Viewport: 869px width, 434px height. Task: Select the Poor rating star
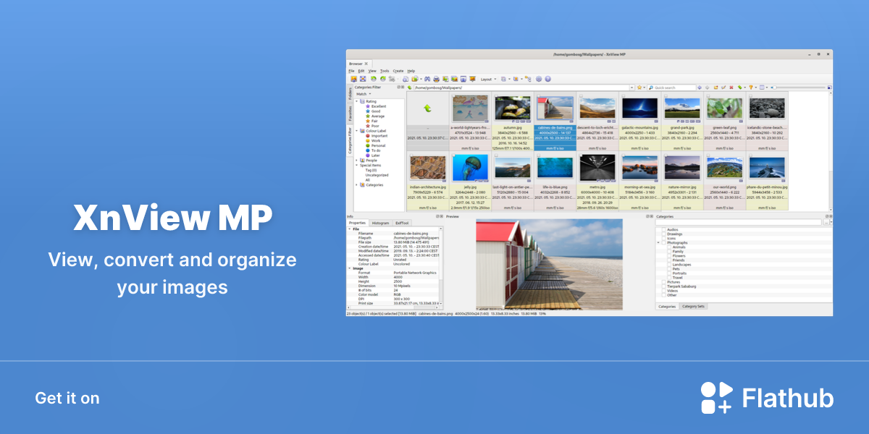[368, 126]
